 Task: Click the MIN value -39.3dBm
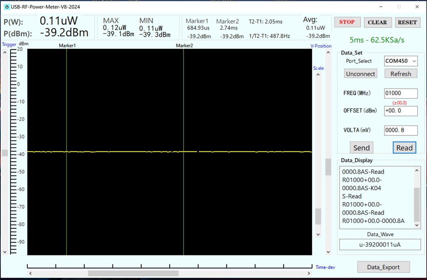click(155, 35)
